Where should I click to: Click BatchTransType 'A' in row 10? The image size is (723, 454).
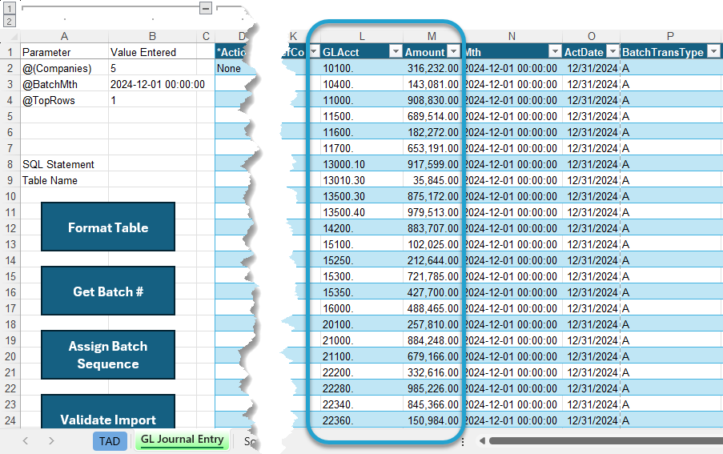[x=670, y=196]
